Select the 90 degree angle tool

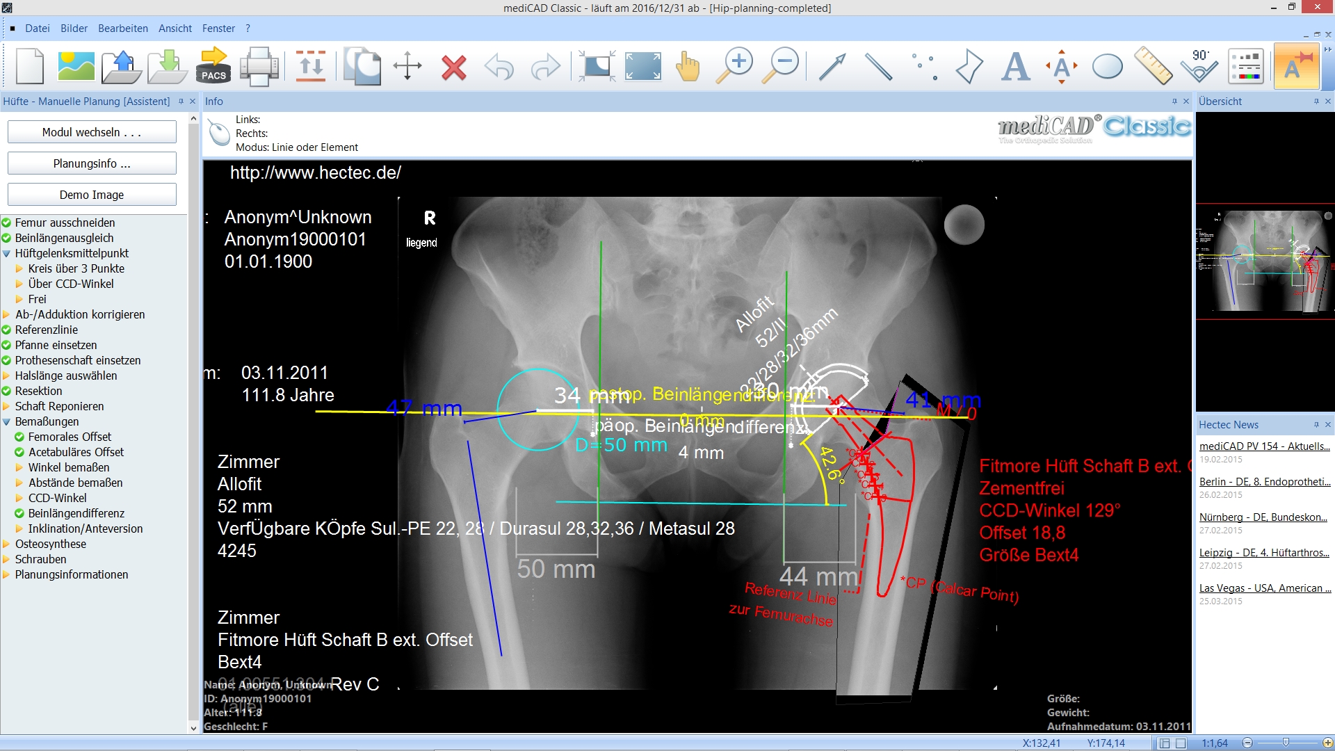point(1200,65)
